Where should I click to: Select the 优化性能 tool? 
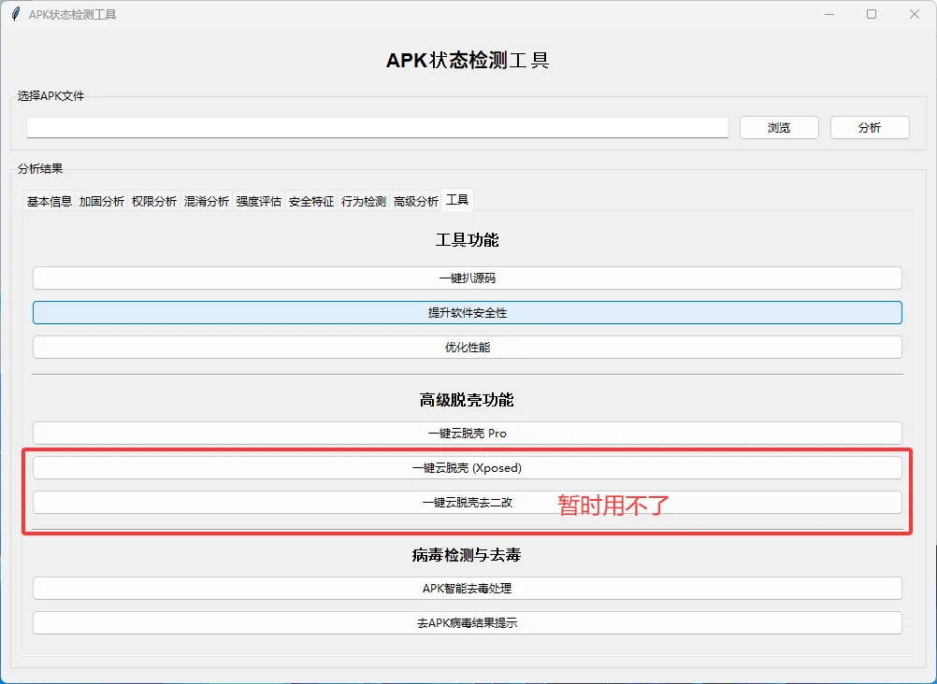(468, 347)
